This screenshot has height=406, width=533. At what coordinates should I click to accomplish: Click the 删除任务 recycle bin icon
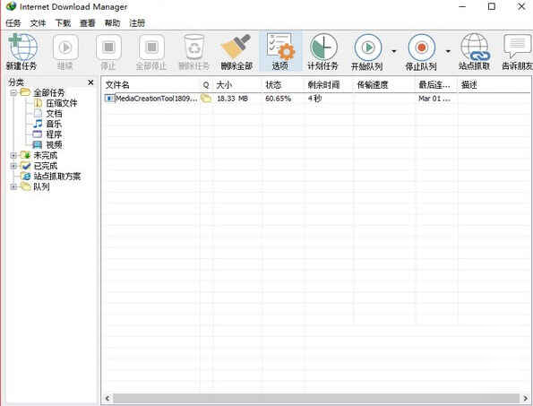pyautogui.click(x=194, y=48)
